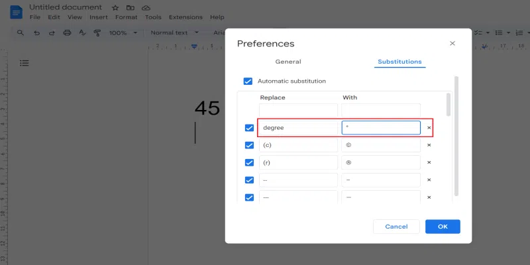Uncheck the (c) substitution checkbox
The image size is (530, 265).
pyautogui.click(x=249, y=145)
